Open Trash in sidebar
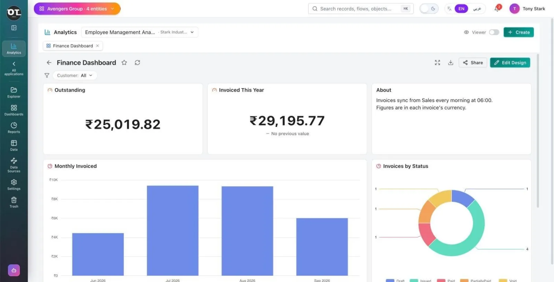The width and height of the screenshot is (554, 282). 14,202
